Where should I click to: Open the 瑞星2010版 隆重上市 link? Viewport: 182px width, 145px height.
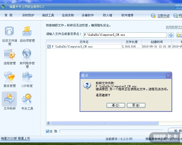coord(15,138)
